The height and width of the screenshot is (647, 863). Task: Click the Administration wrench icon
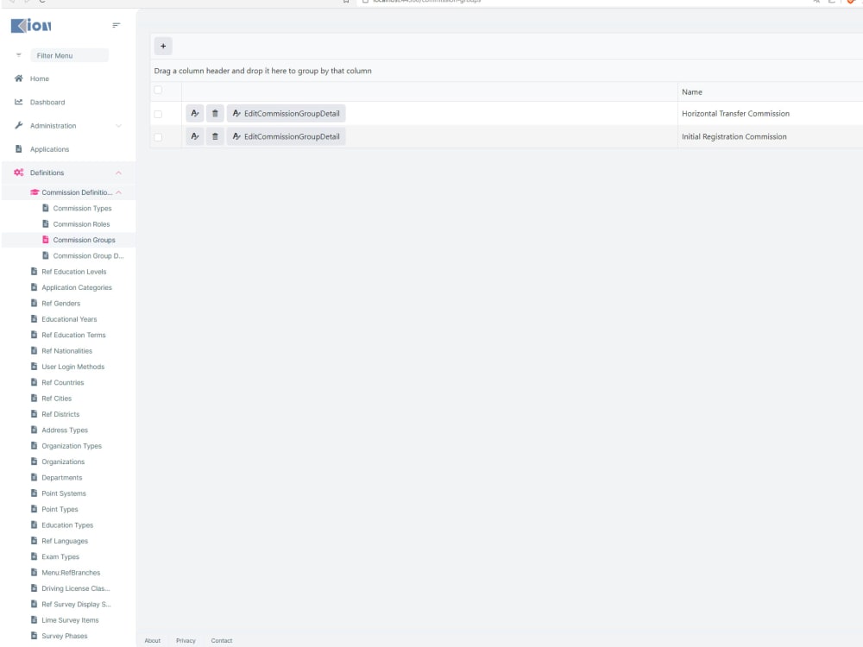tap(19, 125)
